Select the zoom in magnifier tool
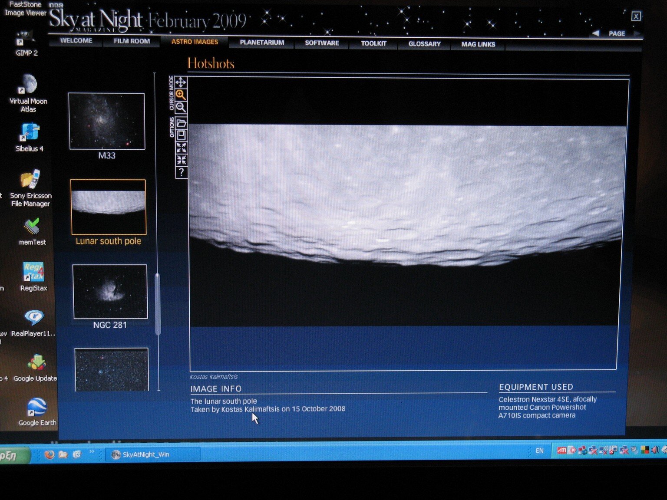Viewport: 667px width, 500px height. point(181,95)
